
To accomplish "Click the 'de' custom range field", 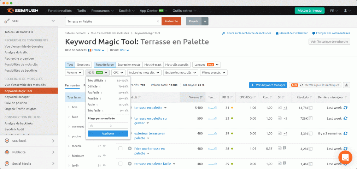I will click(x=98, y=126).
